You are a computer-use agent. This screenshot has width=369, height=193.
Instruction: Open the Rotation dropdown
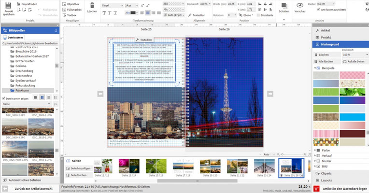pos(232,15)
